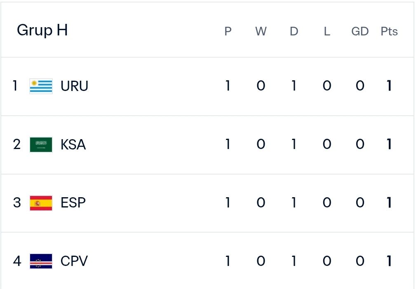Viewport: 416px width, 289px height.
Task: Click the Saudi Arabia flag icon
Action: 41,144
